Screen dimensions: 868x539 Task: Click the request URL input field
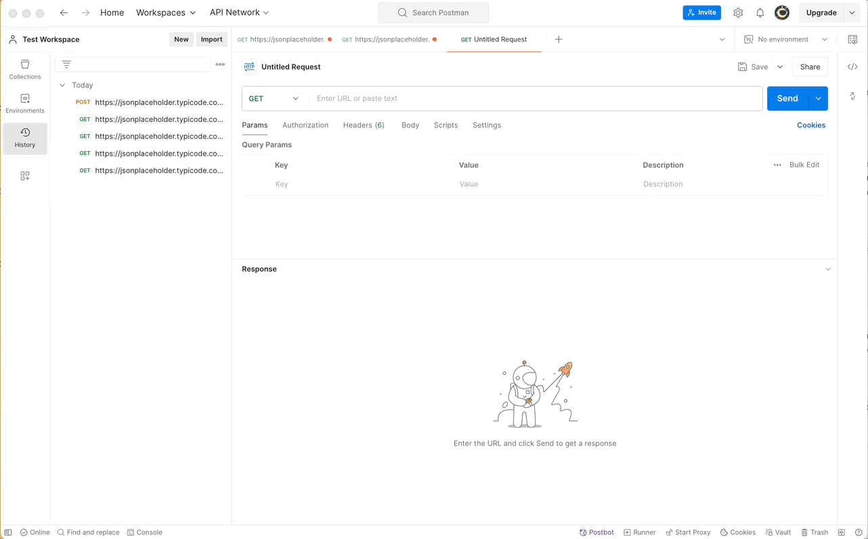pos(535,98)
